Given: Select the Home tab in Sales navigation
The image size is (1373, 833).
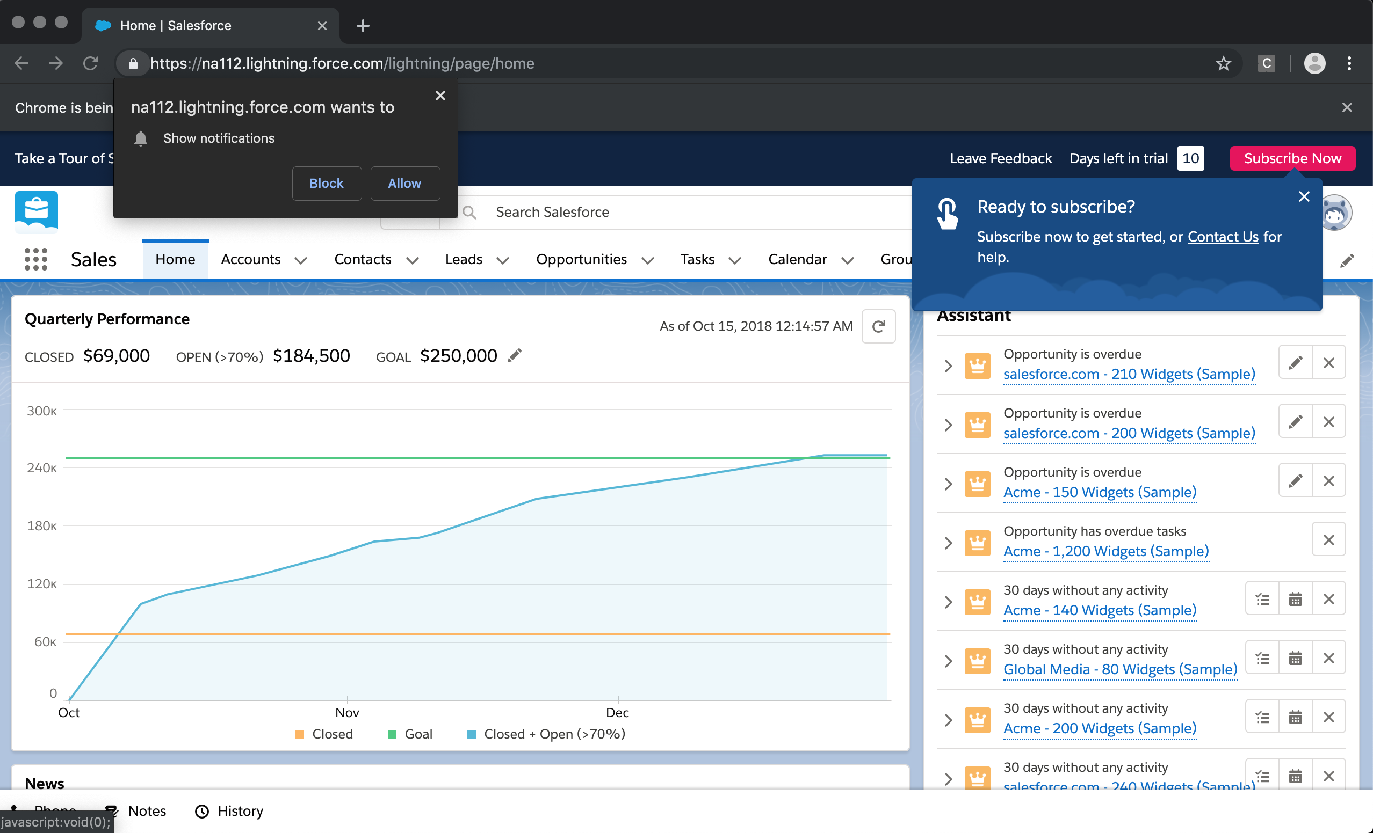Looking at the screenshot, I should click(x=174, y=259).
